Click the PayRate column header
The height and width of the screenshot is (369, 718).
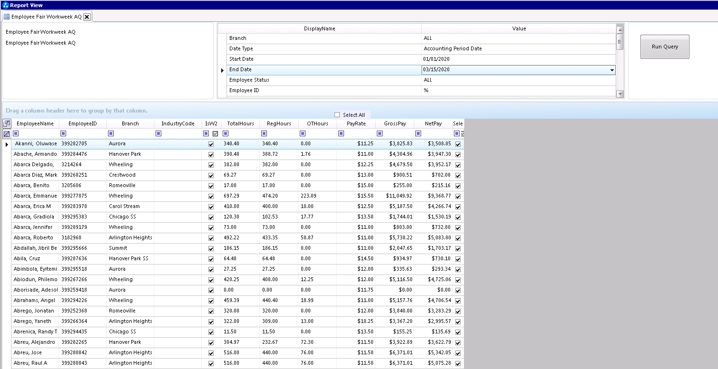tap(356, 123)
